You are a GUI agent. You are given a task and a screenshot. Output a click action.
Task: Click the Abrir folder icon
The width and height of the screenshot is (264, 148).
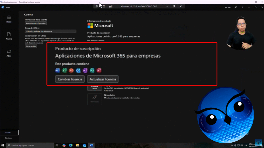(9, 53)
